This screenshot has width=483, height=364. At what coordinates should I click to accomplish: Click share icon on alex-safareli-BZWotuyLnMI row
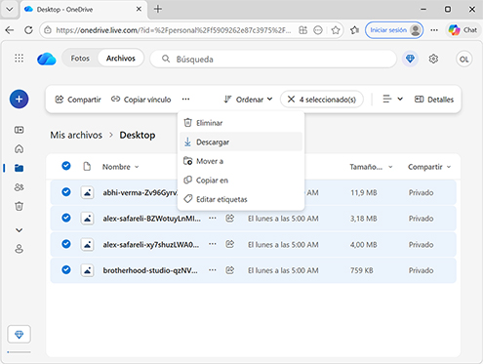pos(230,218)
